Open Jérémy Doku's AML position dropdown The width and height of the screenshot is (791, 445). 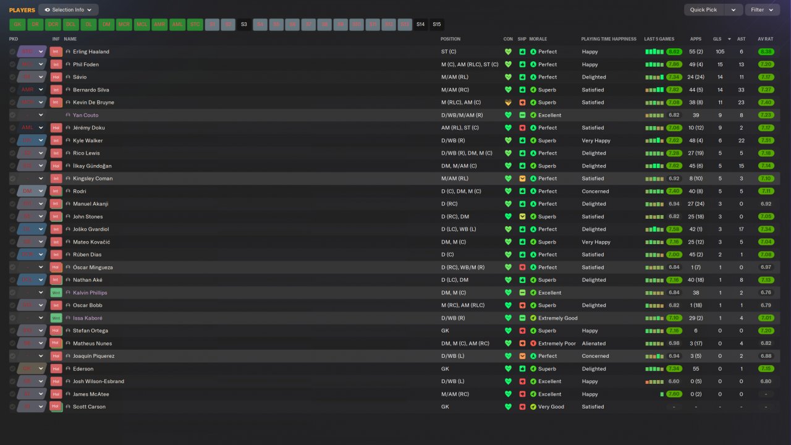pos(32,128)
